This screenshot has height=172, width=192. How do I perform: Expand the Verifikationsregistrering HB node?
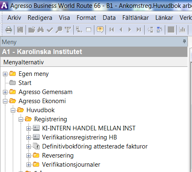(28, 137)
